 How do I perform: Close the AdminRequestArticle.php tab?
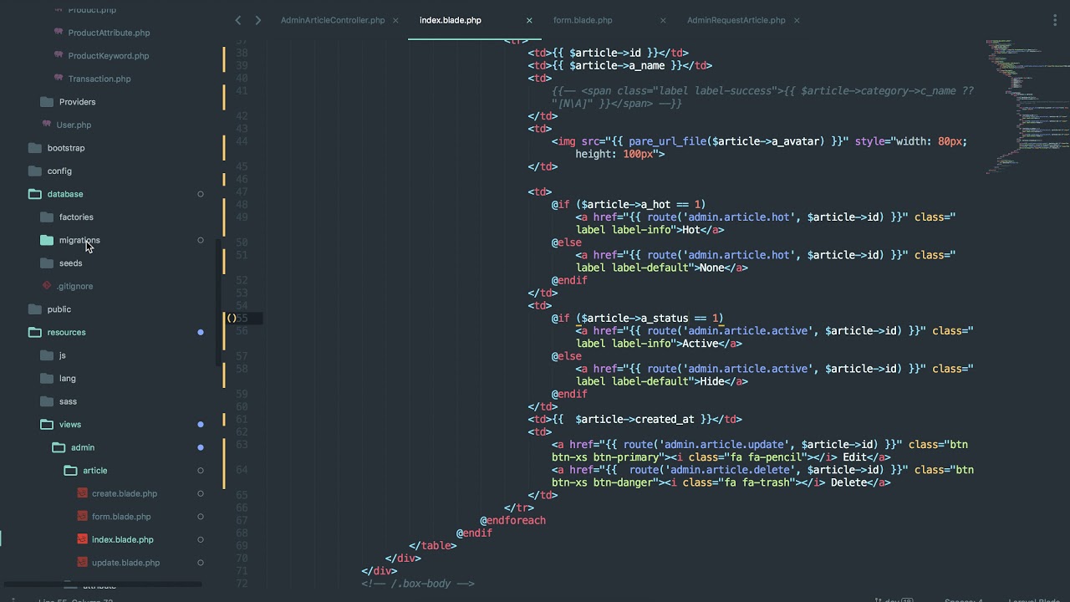797,20
